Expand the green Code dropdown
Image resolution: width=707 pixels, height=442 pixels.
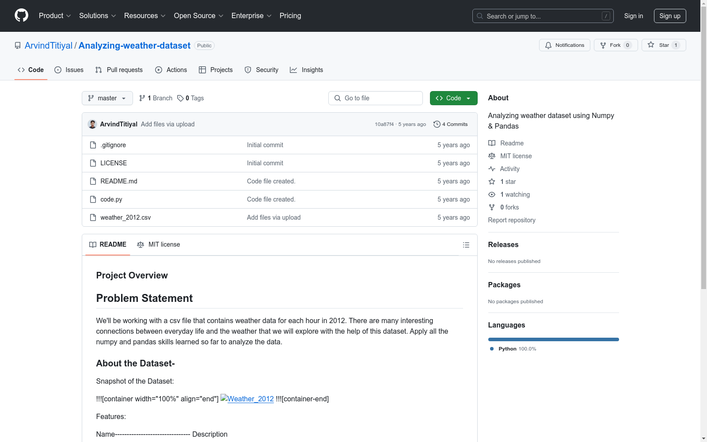point(454,98)
